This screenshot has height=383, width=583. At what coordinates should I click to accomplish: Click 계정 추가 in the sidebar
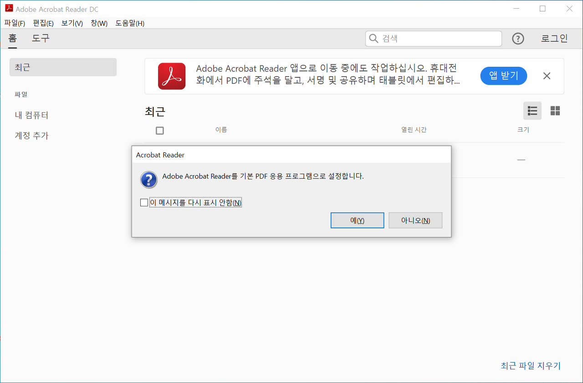pyautogui.click(x=31, y=136)
